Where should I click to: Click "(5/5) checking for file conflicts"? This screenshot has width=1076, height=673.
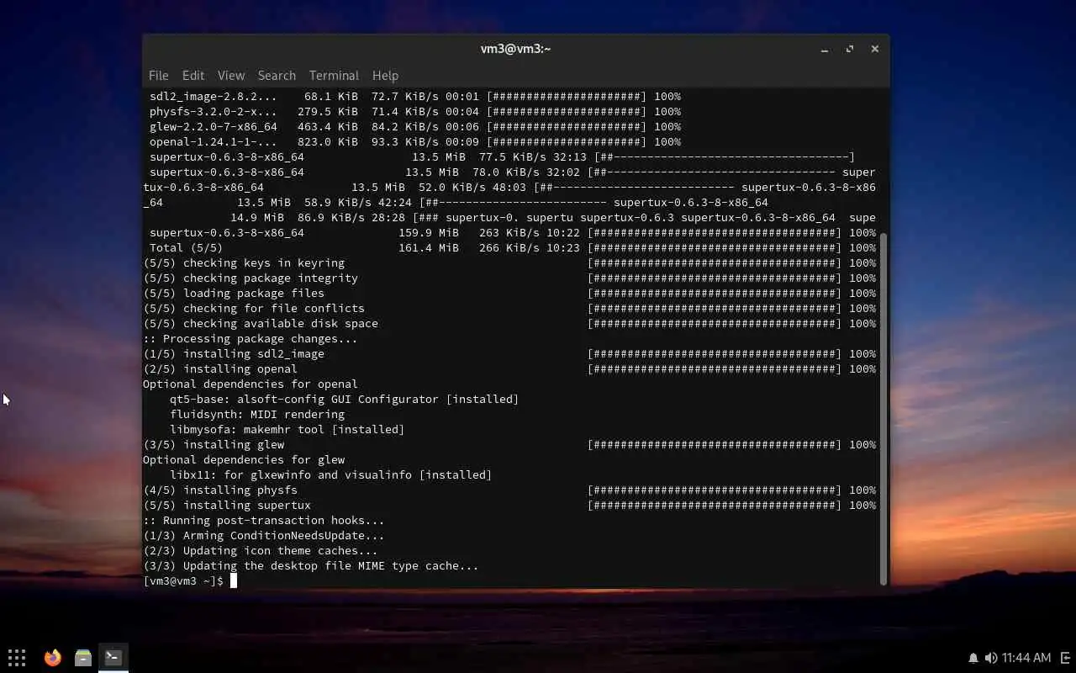tap(254, 309)
